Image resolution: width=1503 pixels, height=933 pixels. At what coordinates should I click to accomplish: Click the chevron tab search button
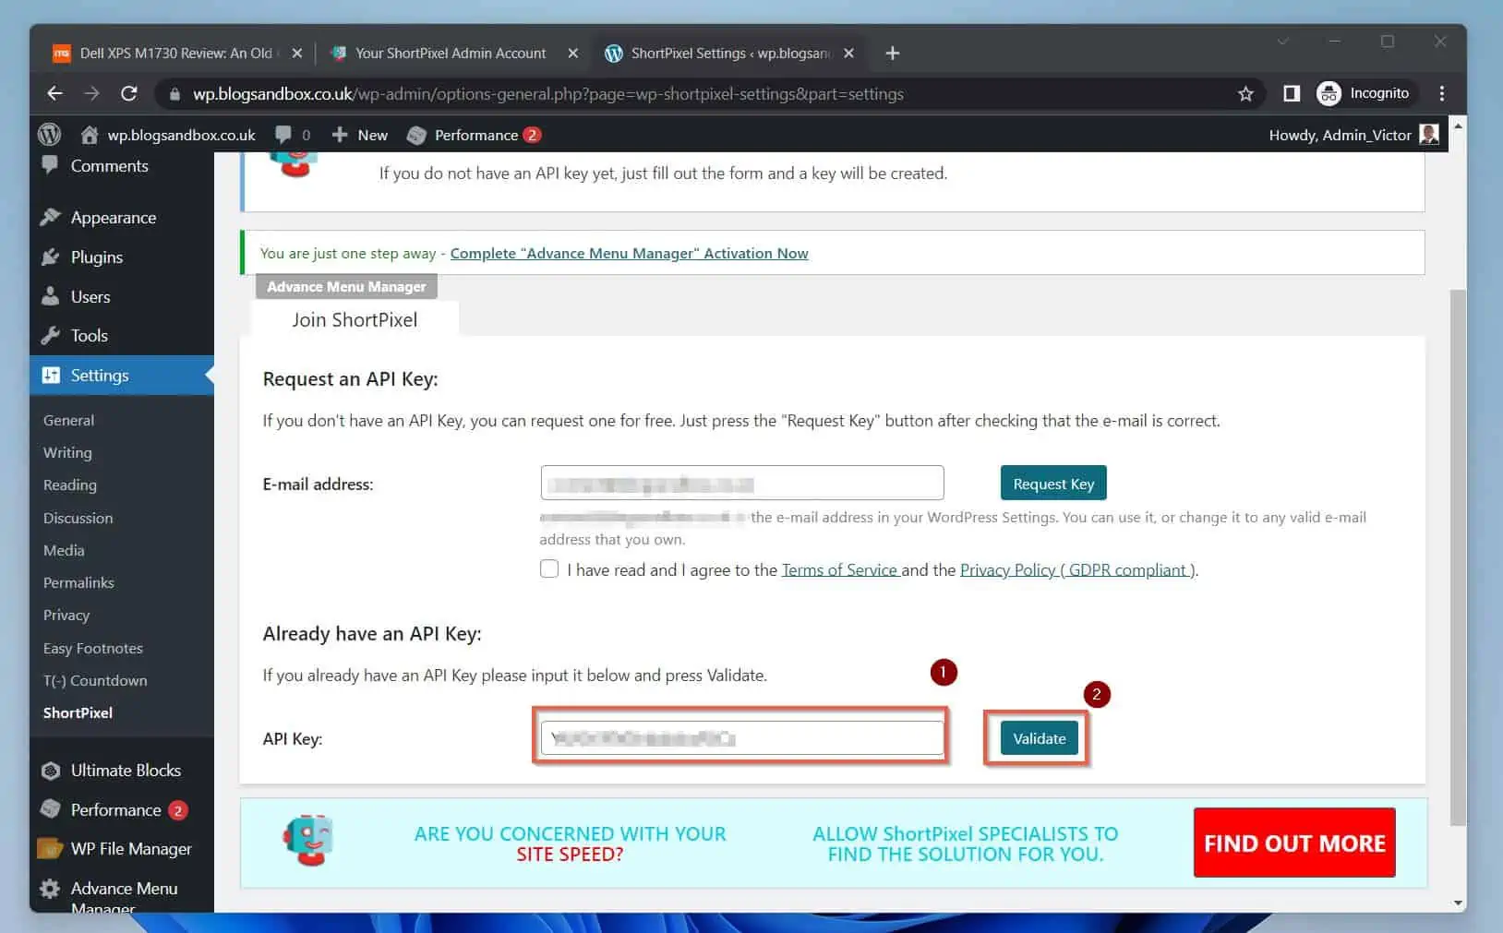[x=1282, y=42]
